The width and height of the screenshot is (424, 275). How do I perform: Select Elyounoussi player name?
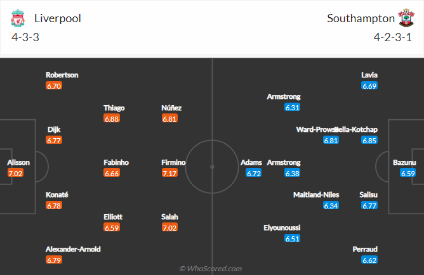(x=282, y=227)
